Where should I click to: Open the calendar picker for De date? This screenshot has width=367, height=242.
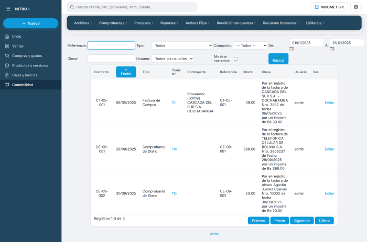coord(292,49)
